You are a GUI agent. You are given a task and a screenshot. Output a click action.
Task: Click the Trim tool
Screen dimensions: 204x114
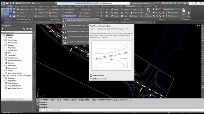tap(134, 9)
